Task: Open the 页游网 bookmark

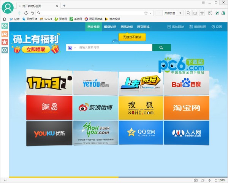Action: point(61,19)
